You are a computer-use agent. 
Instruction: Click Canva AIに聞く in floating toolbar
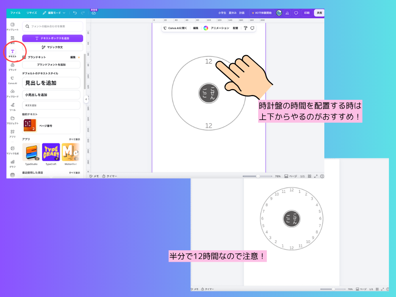tap(175, 28)
